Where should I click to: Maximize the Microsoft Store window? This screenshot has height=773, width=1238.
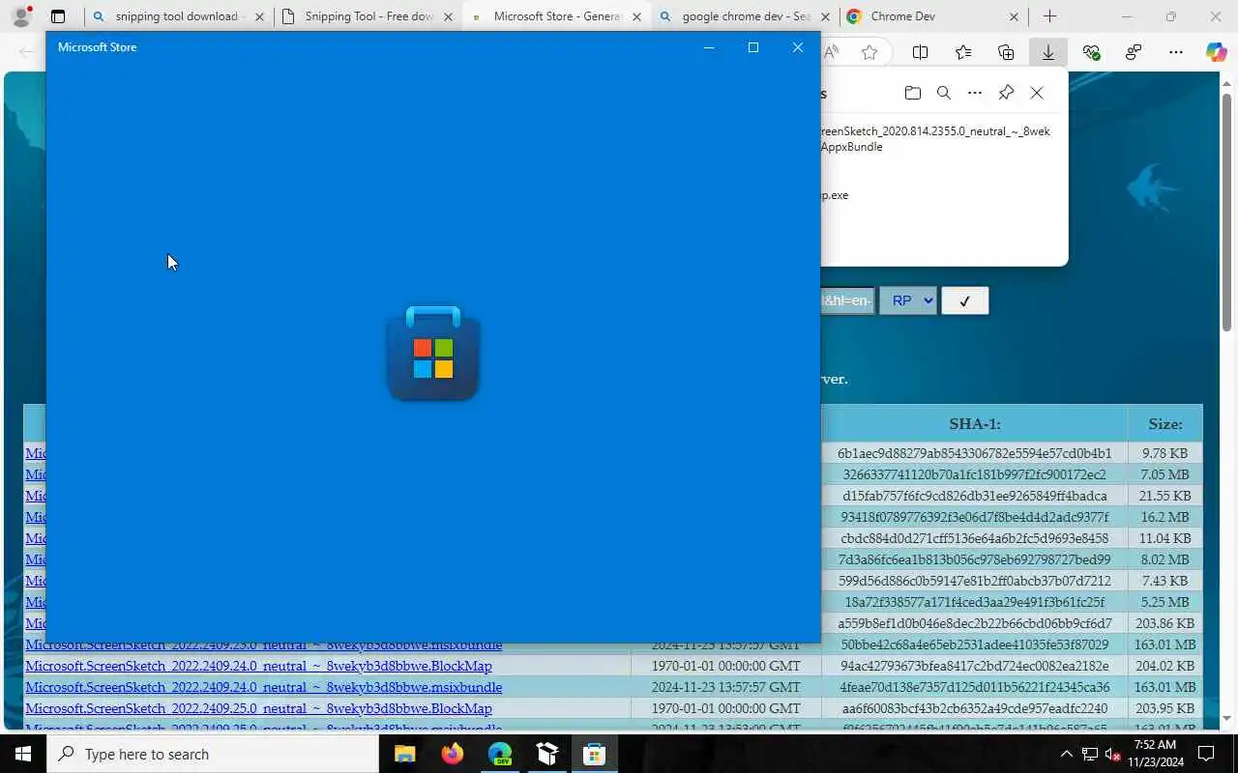click(753, 47)
